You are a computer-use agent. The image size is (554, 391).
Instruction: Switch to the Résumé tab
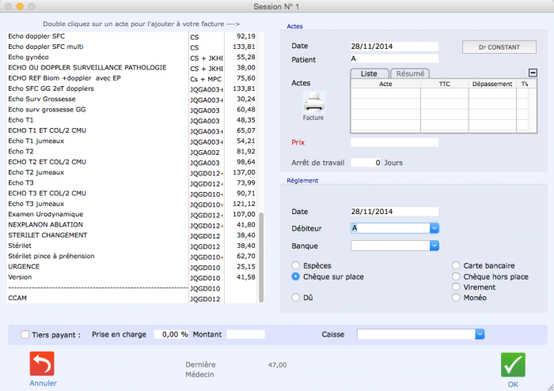click(410, 73)
